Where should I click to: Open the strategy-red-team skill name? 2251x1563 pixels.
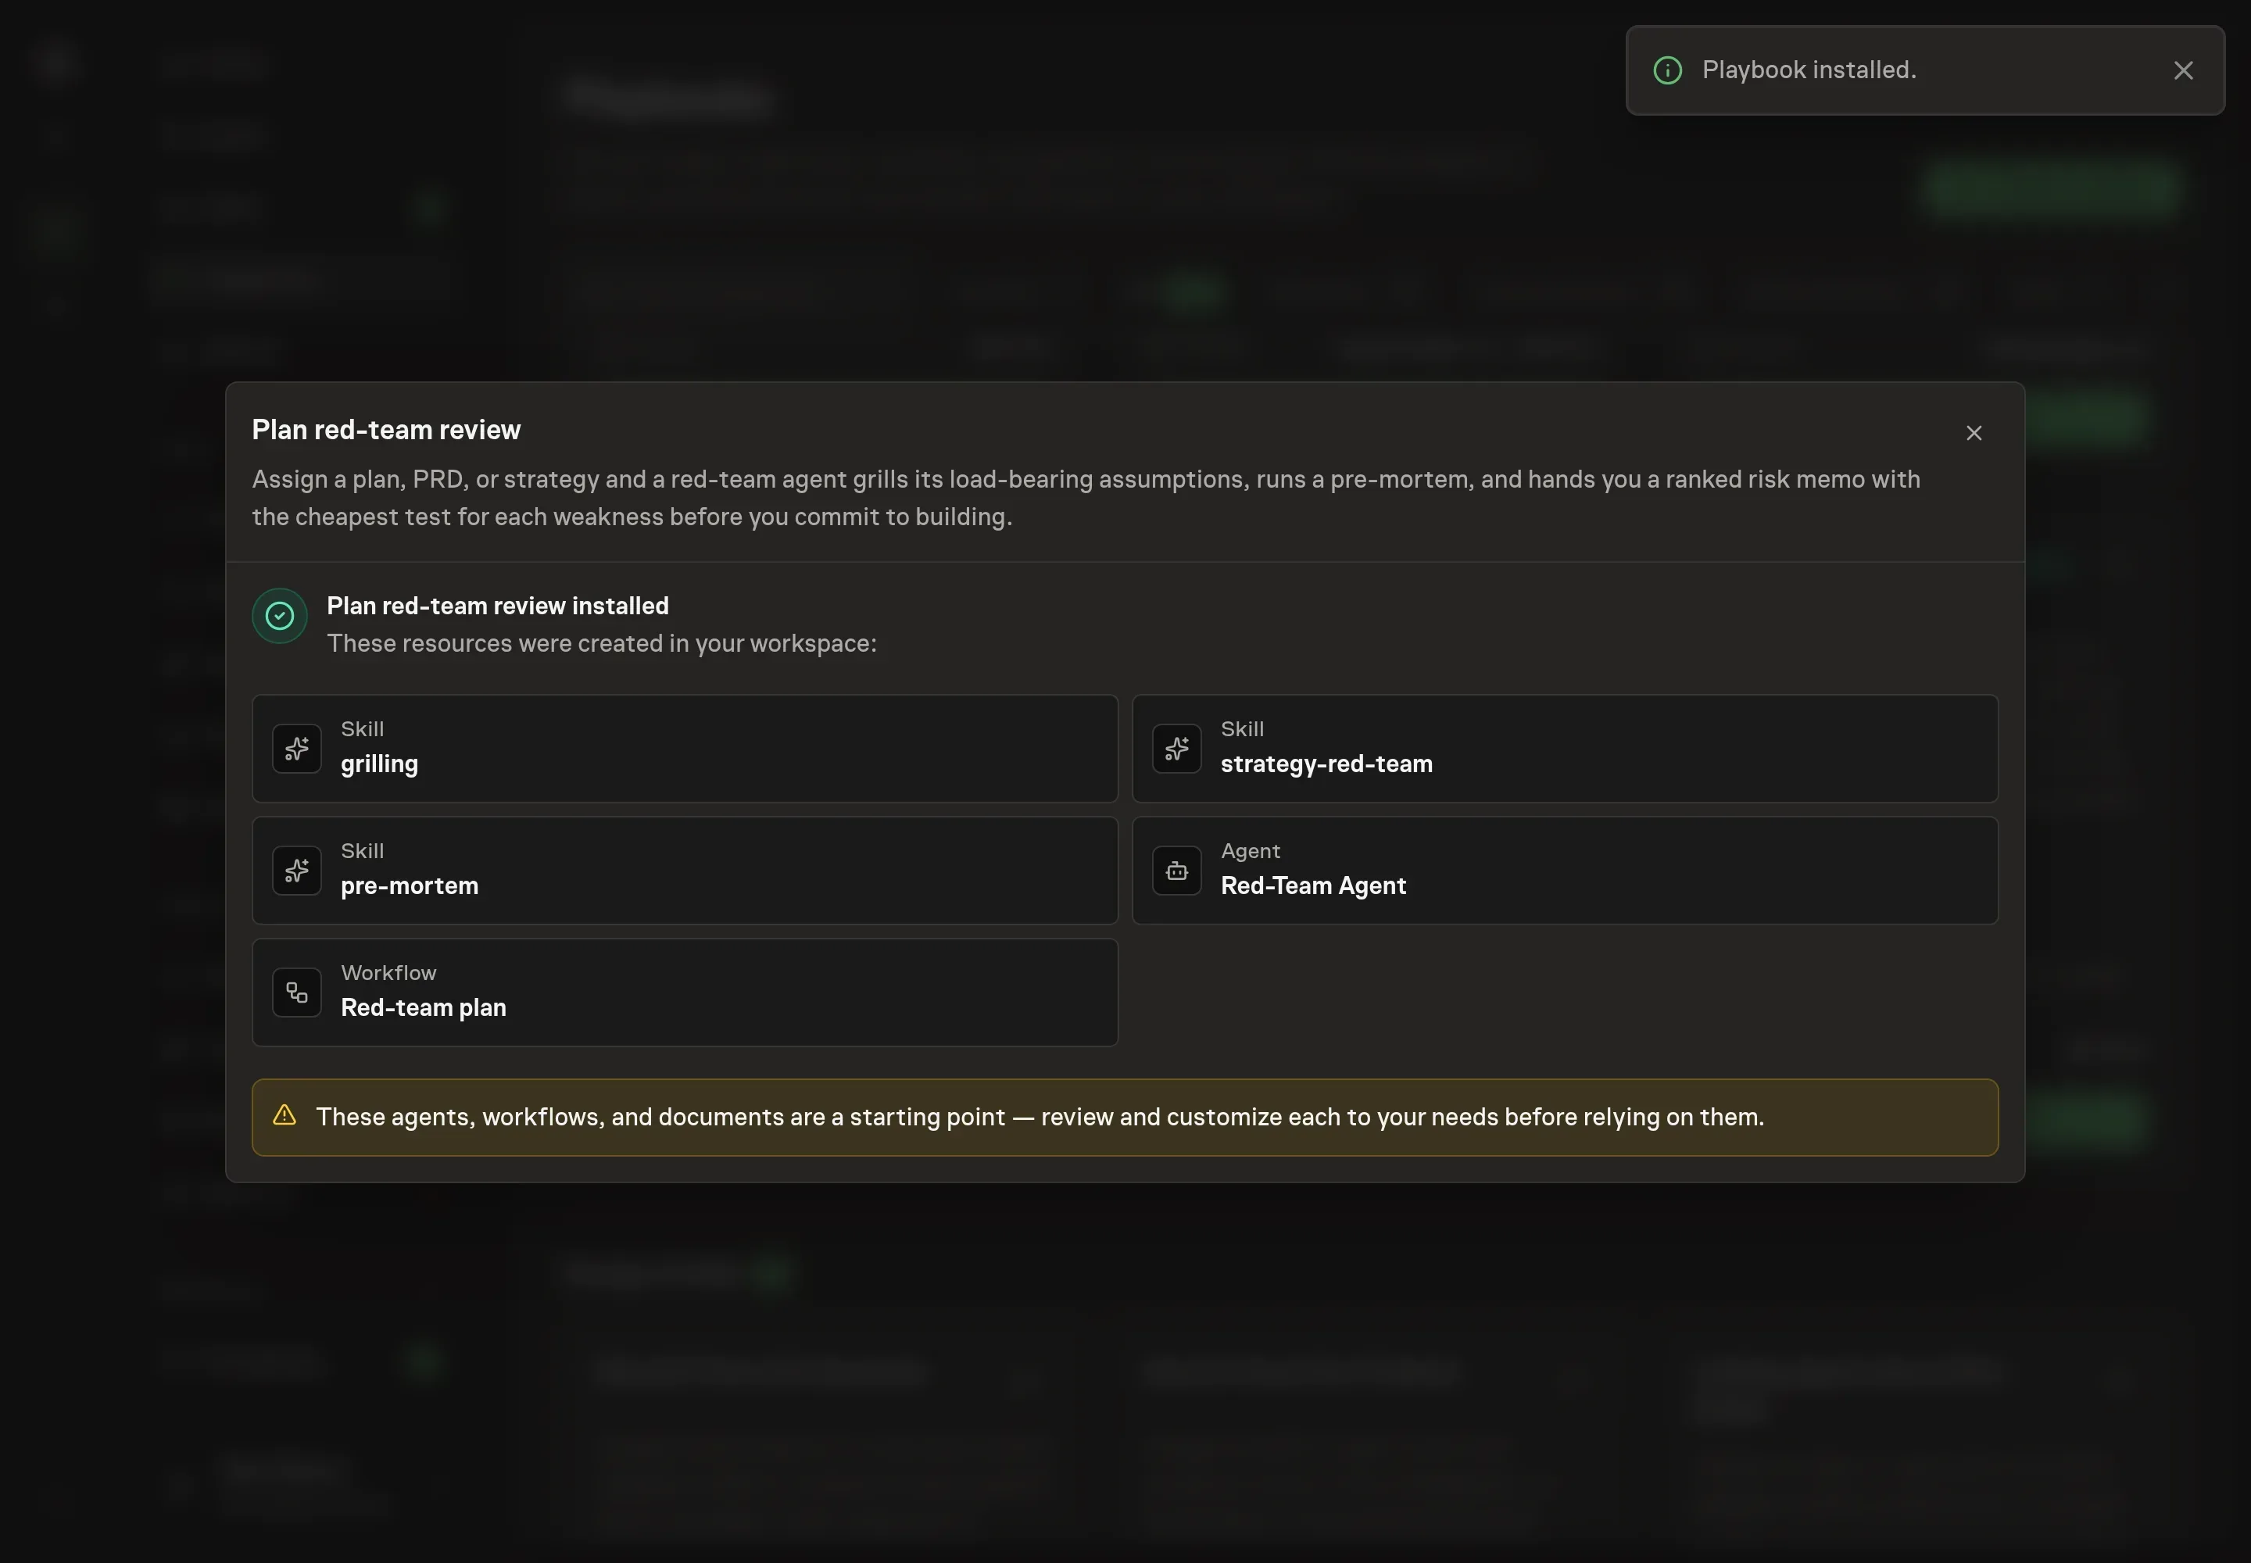pos(1326,764)
